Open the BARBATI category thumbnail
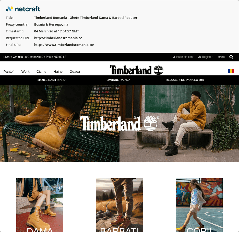The height and width of the screenshot is (232, 239). [x=119, y=205]
